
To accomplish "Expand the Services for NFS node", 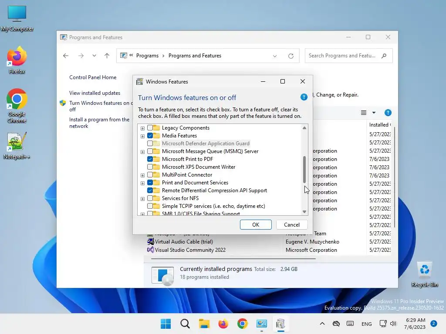I will [x=142, y=198].
